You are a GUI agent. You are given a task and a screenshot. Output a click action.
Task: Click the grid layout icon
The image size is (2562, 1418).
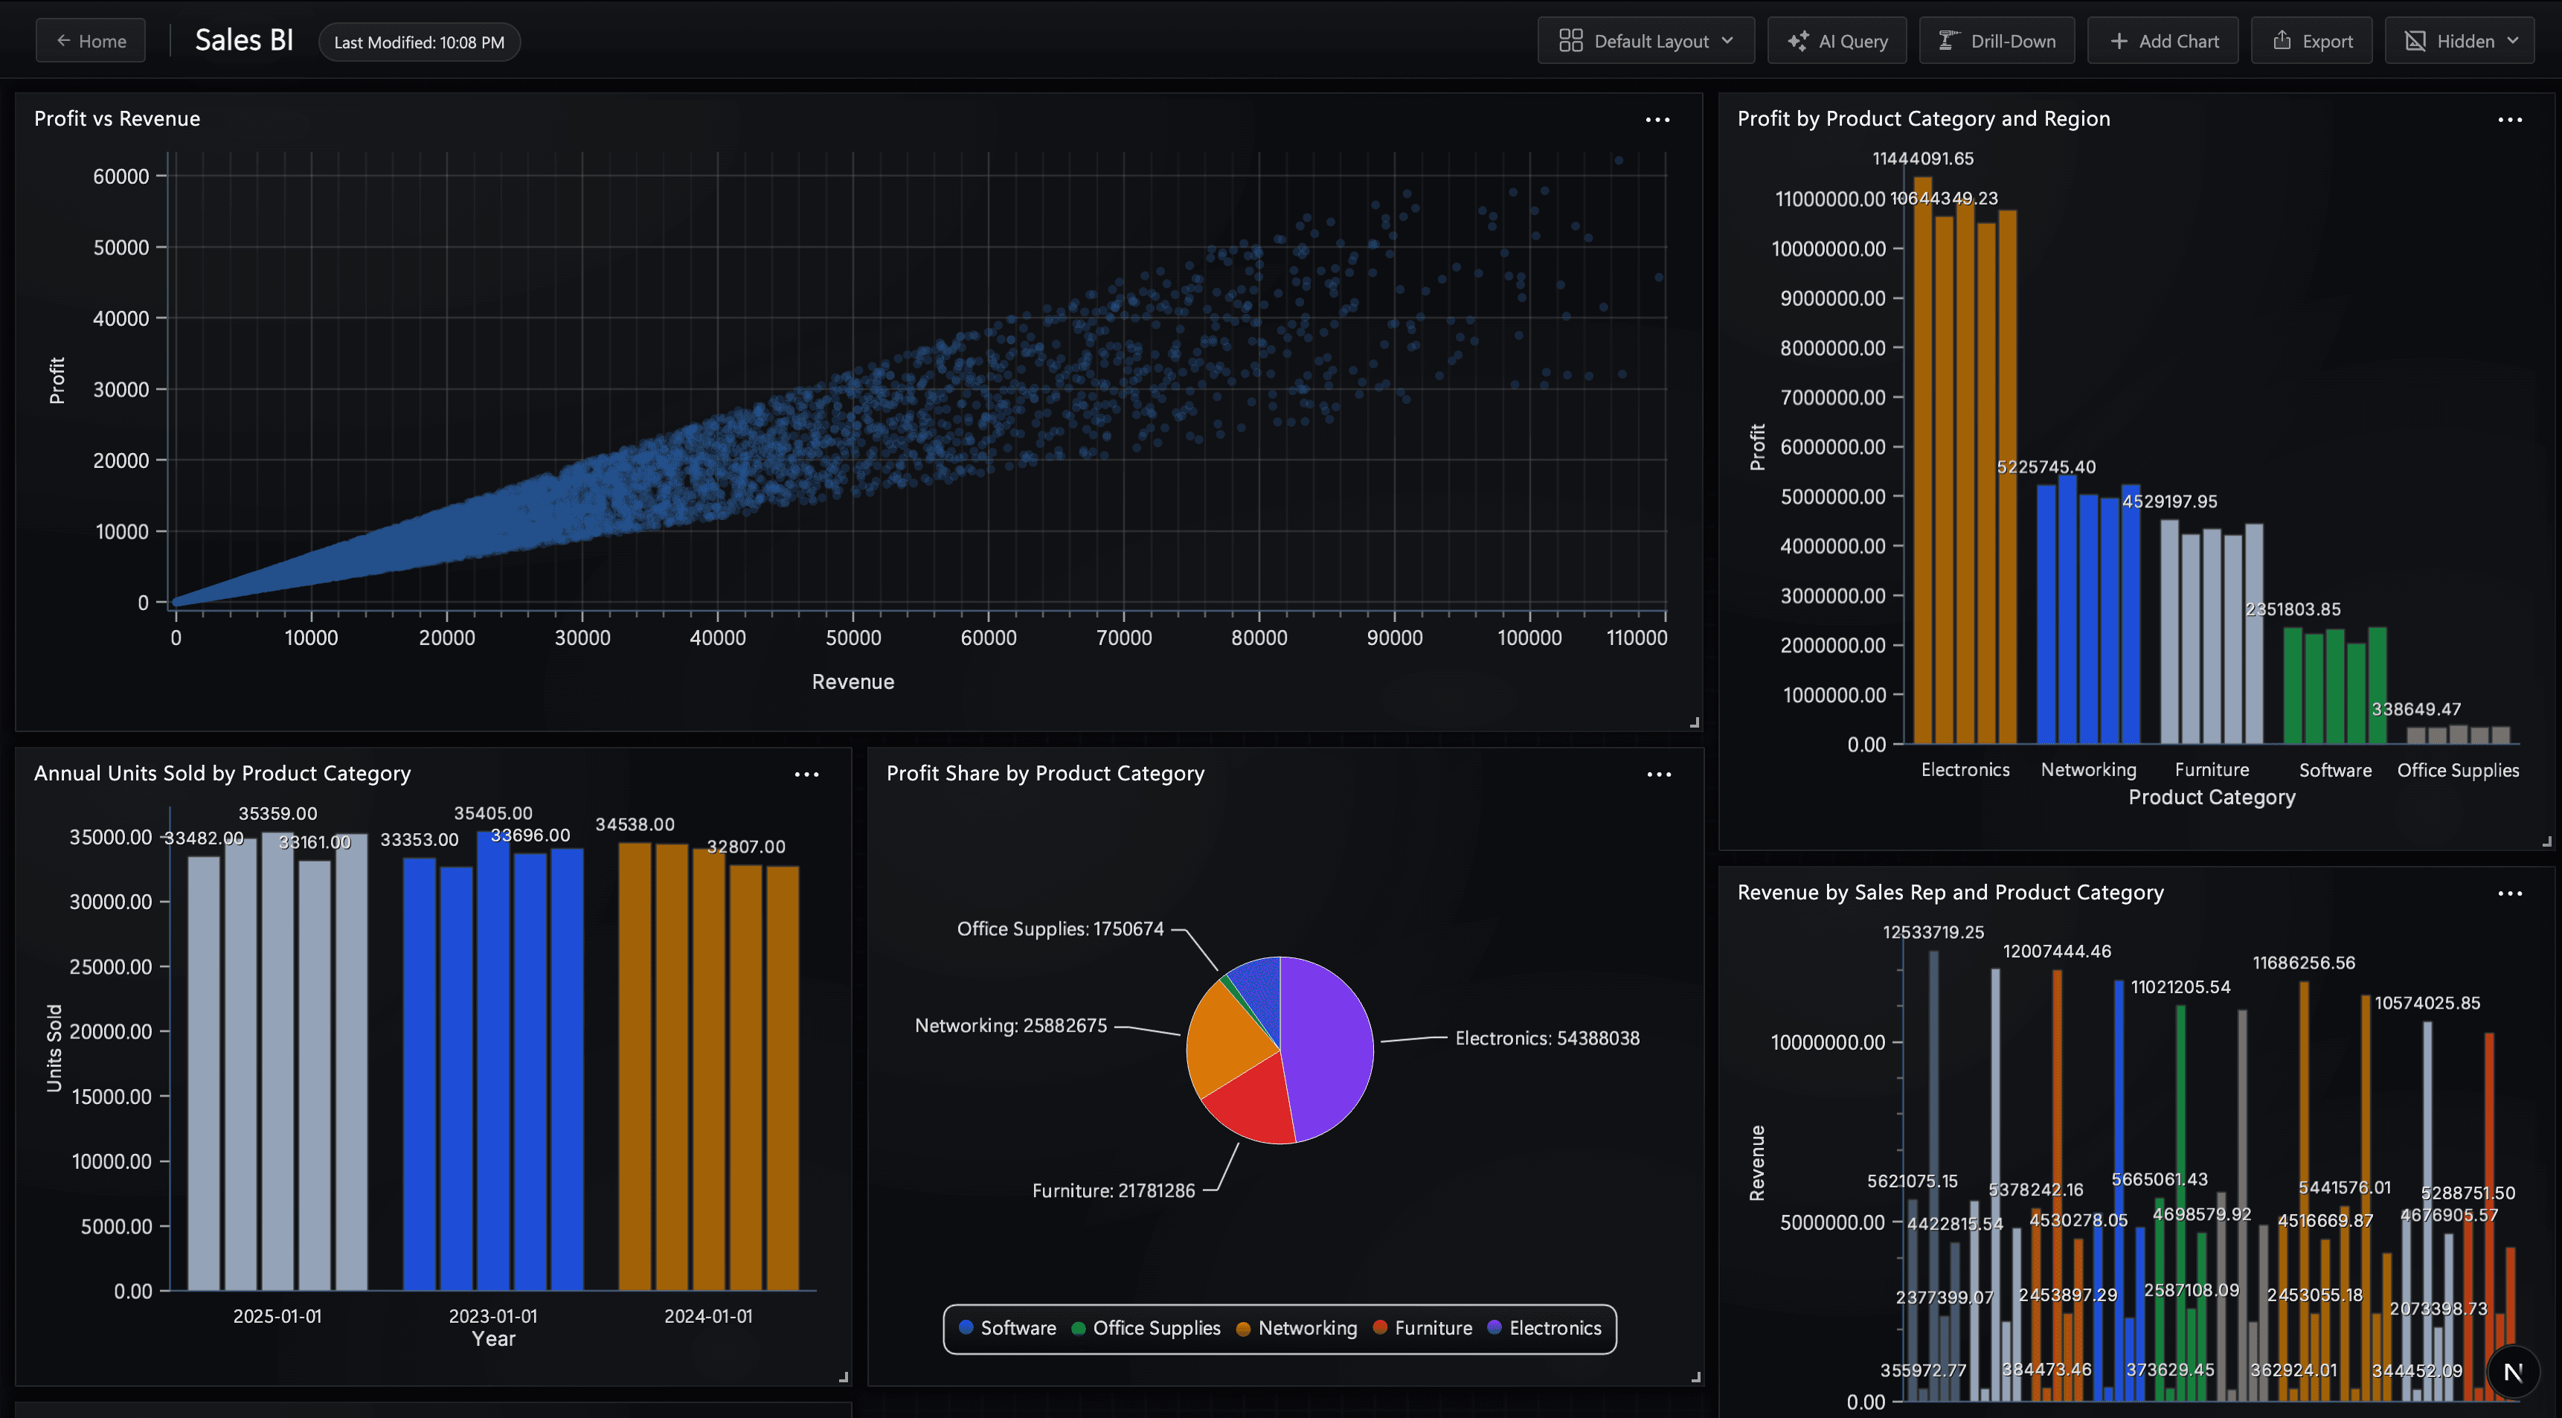1570,41
